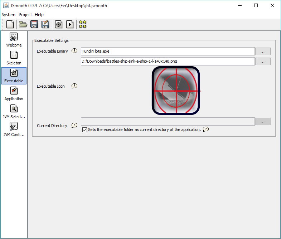Go to the JVM Configuration sidebar section
The width and height of the screenshot is (281, 239).
[x=14, y=129]
